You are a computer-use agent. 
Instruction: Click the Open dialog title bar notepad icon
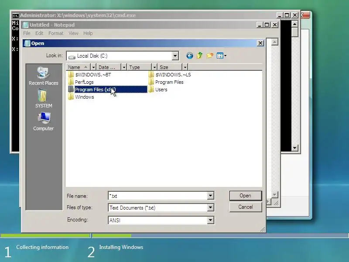point(27,43)
